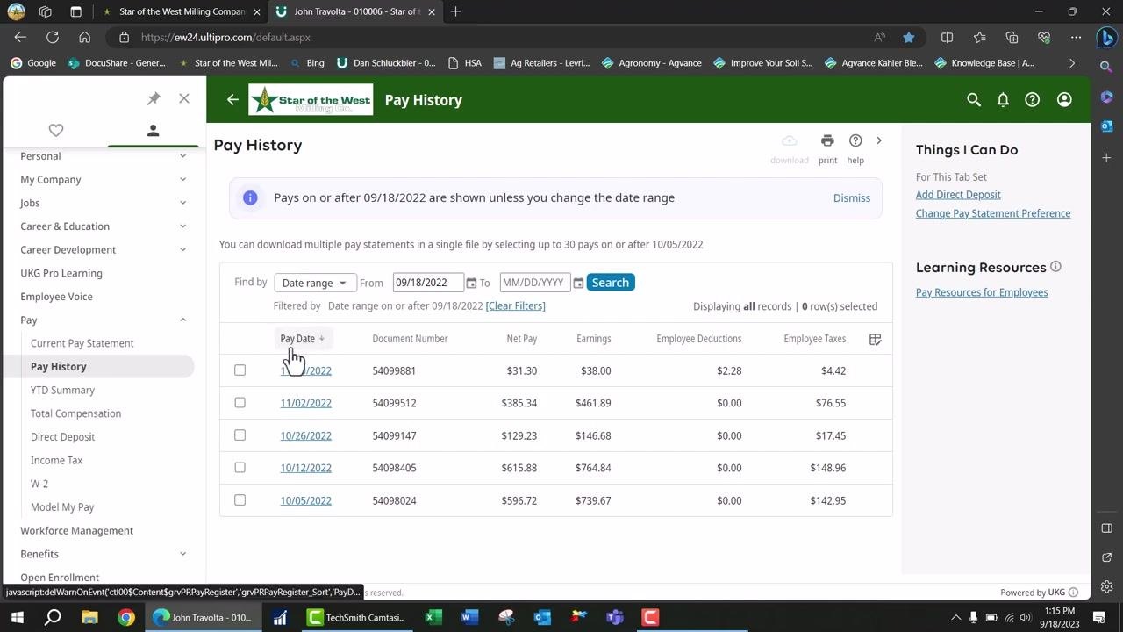Open the notifications bell
Screen dimensions: 1123x632
point(1003,100)
